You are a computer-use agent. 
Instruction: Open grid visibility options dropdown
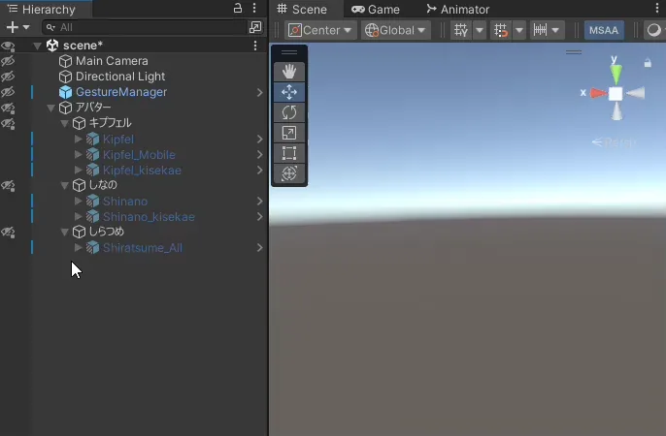(480, 30)
